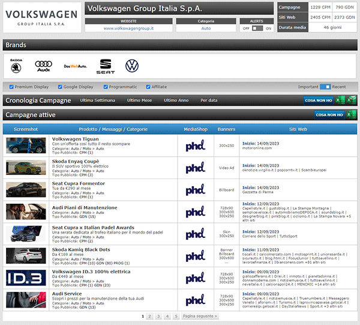
Task: Click the Volkswagen VW brand logo
Action: click(x=131, y=65)
